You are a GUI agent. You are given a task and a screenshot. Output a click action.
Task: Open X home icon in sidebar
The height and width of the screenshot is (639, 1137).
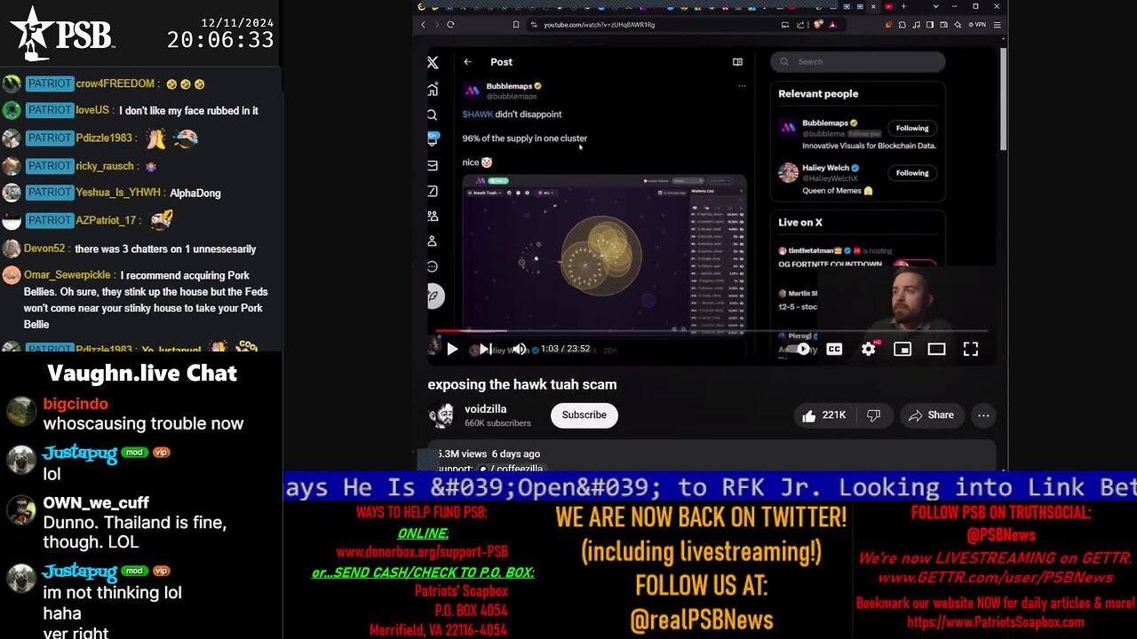coord(433,90)
